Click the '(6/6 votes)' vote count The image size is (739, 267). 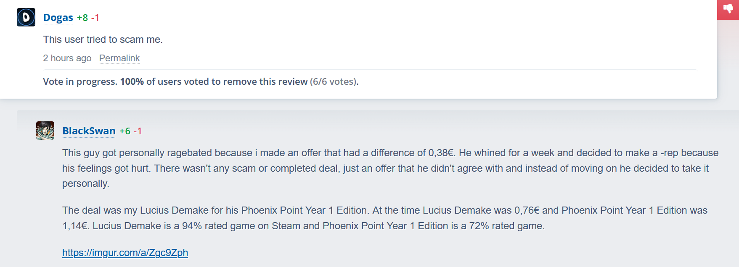334,81
